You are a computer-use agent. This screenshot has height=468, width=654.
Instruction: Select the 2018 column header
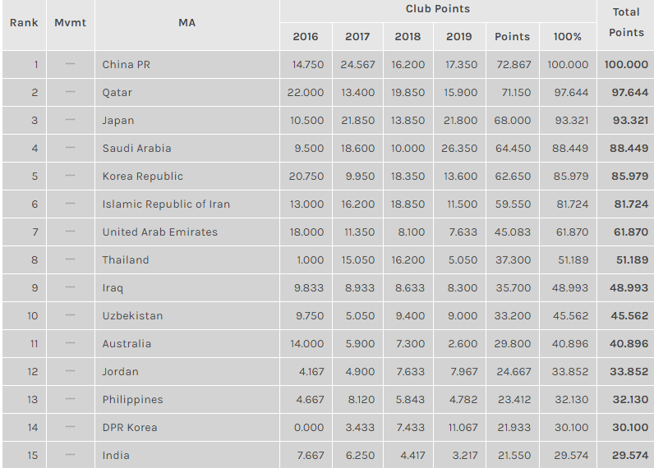click(x=408, y=37)
